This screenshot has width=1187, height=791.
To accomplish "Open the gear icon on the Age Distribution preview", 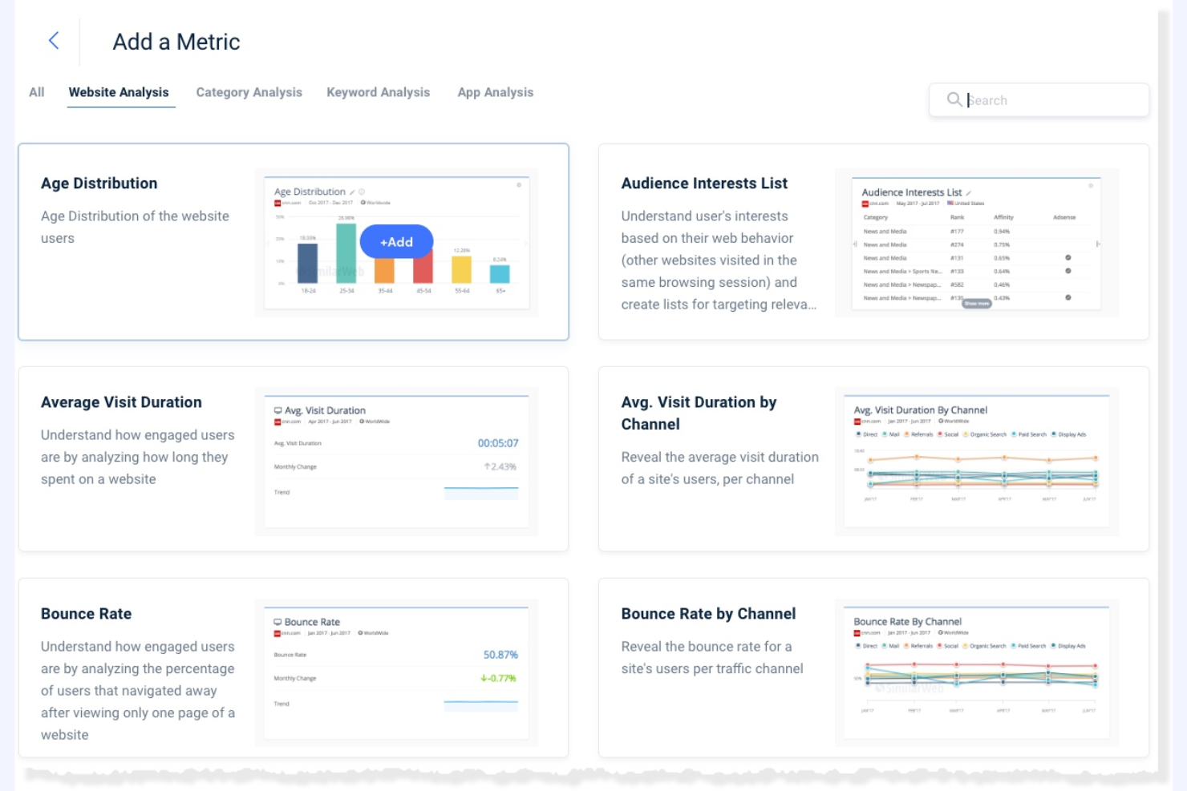I will tap(518, 185).
